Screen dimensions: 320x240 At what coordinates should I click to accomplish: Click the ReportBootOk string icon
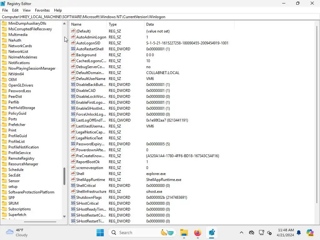[x=73, y=162]
